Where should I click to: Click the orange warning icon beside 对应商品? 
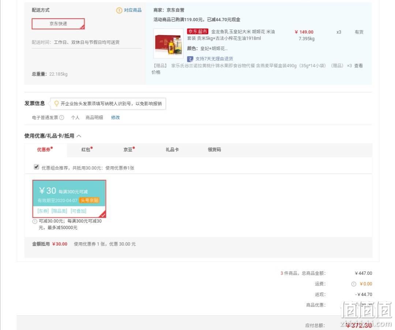click(x=119, y=10)
